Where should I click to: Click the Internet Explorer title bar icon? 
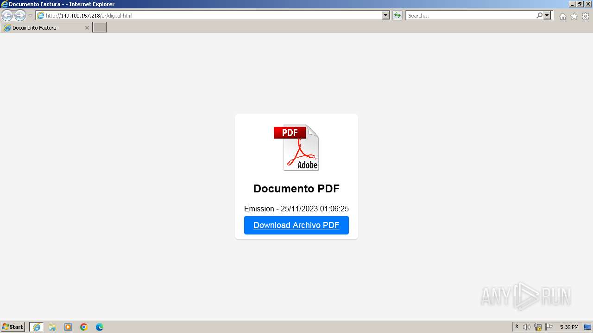(x=5, y=4)
